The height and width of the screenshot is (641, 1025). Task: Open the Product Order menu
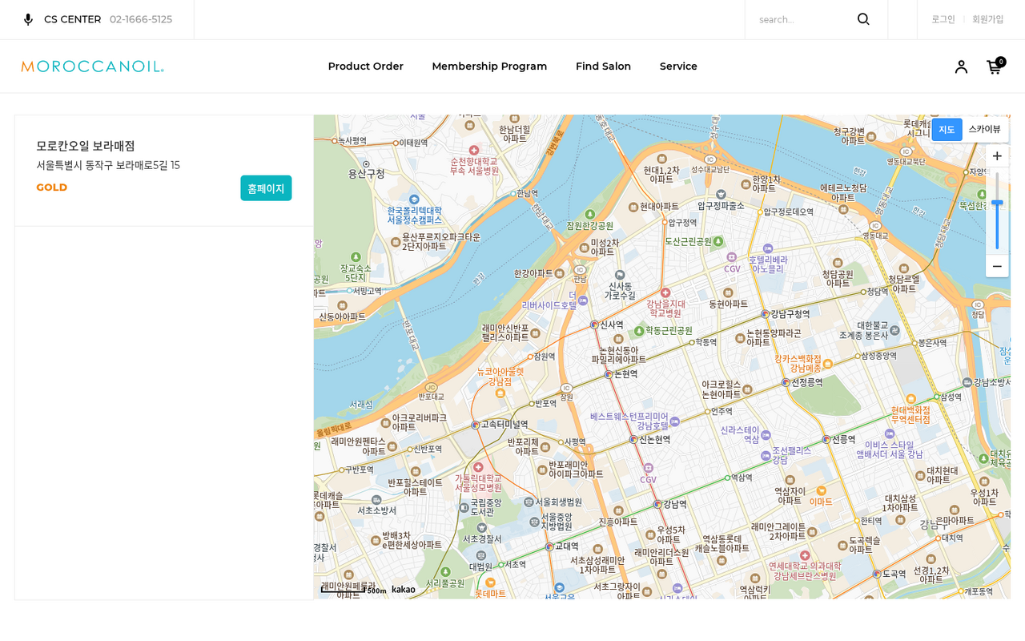(365, 67)
